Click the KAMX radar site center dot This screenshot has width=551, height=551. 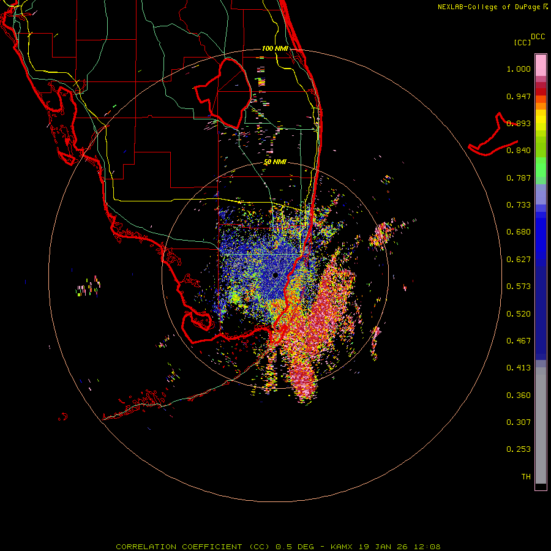275,275
